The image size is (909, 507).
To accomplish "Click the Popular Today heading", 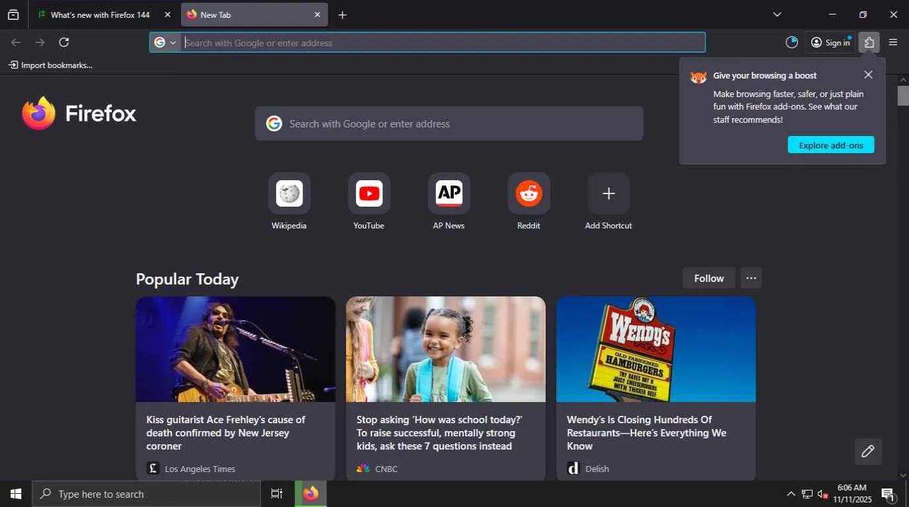I will click(187, 279).
